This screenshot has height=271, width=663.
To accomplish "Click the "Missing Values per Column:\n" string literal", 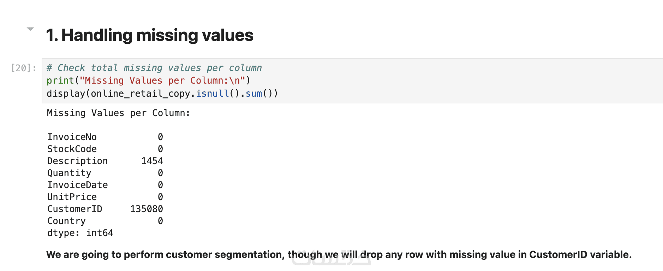I will [162, 81].
